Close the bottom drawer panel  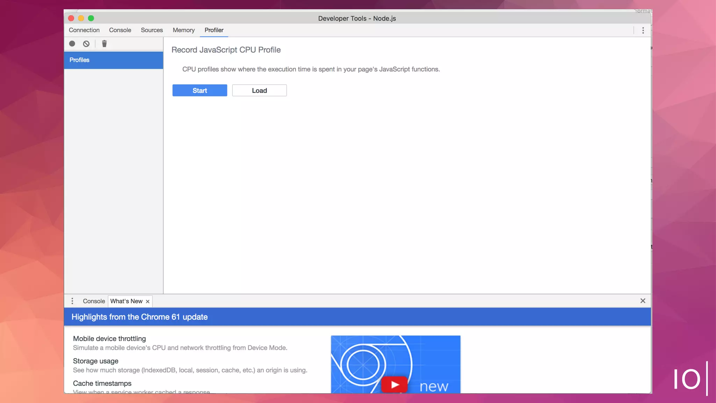point(643,301)
